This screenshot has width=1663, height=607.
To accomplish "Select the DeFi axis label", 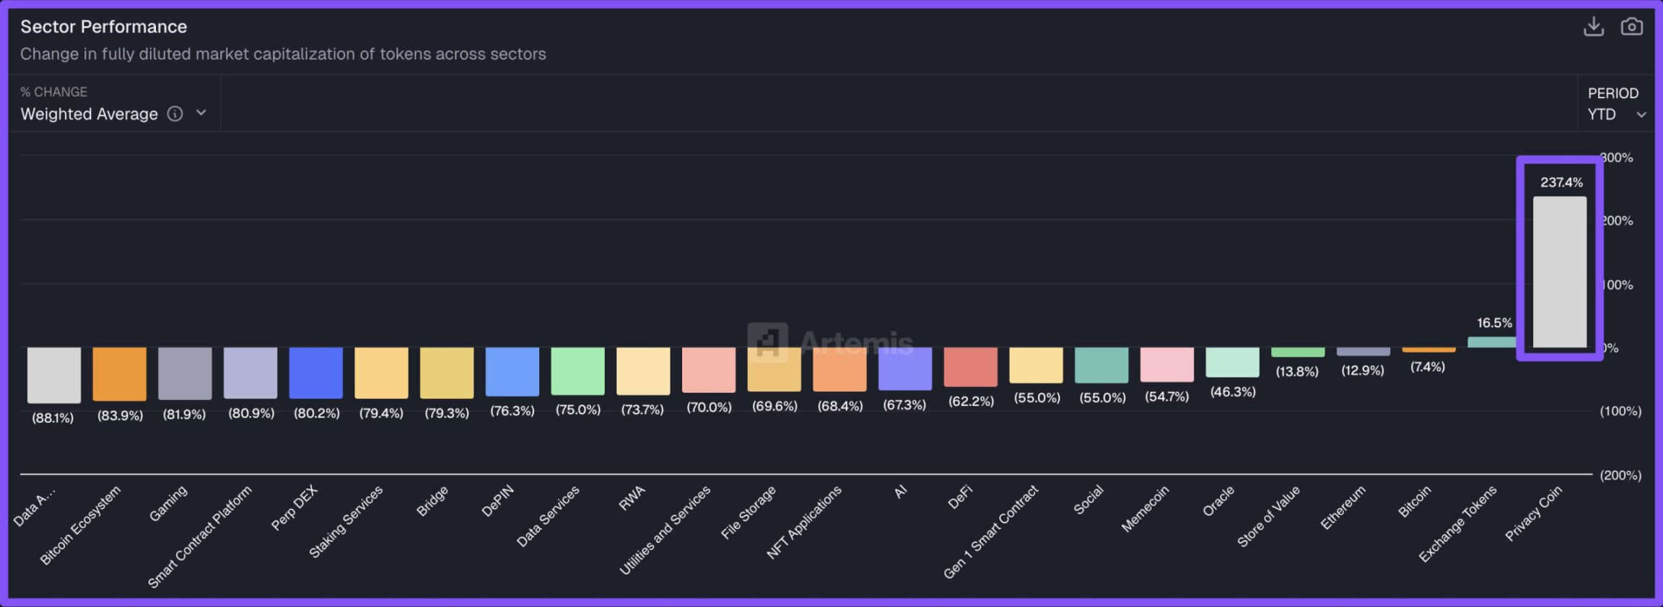I will 961,496.
